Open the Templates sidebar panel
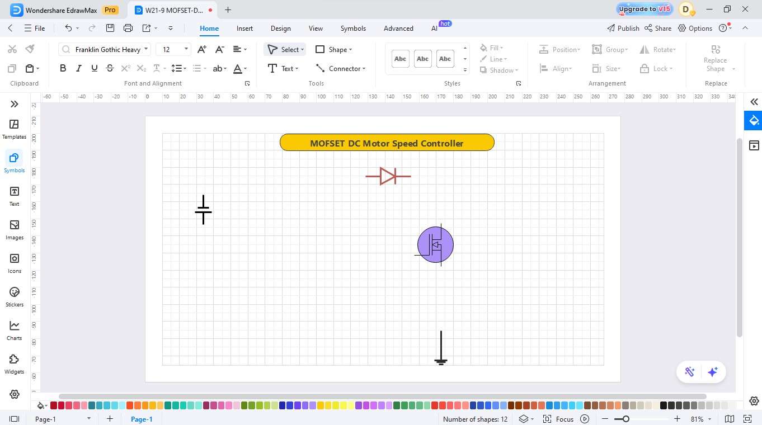 click(14, 129)
